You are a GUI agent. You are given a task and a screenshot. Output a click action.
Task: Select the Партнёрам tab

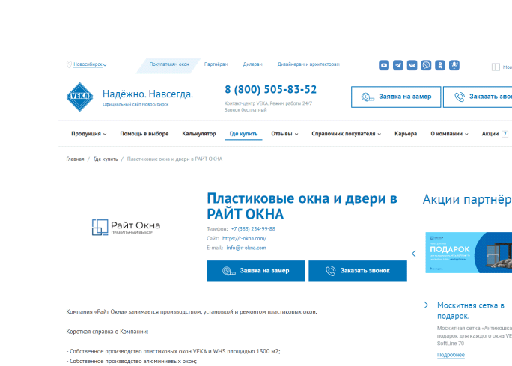[x=216, y=64]
